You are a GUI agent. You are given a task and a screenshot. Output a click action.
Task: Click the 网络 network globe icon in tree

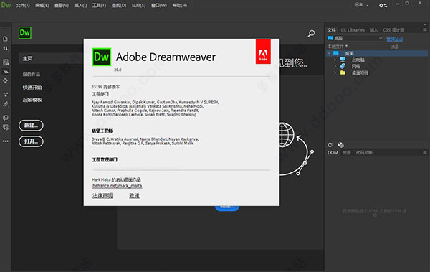pyautogui.click(x=343, y=66)
